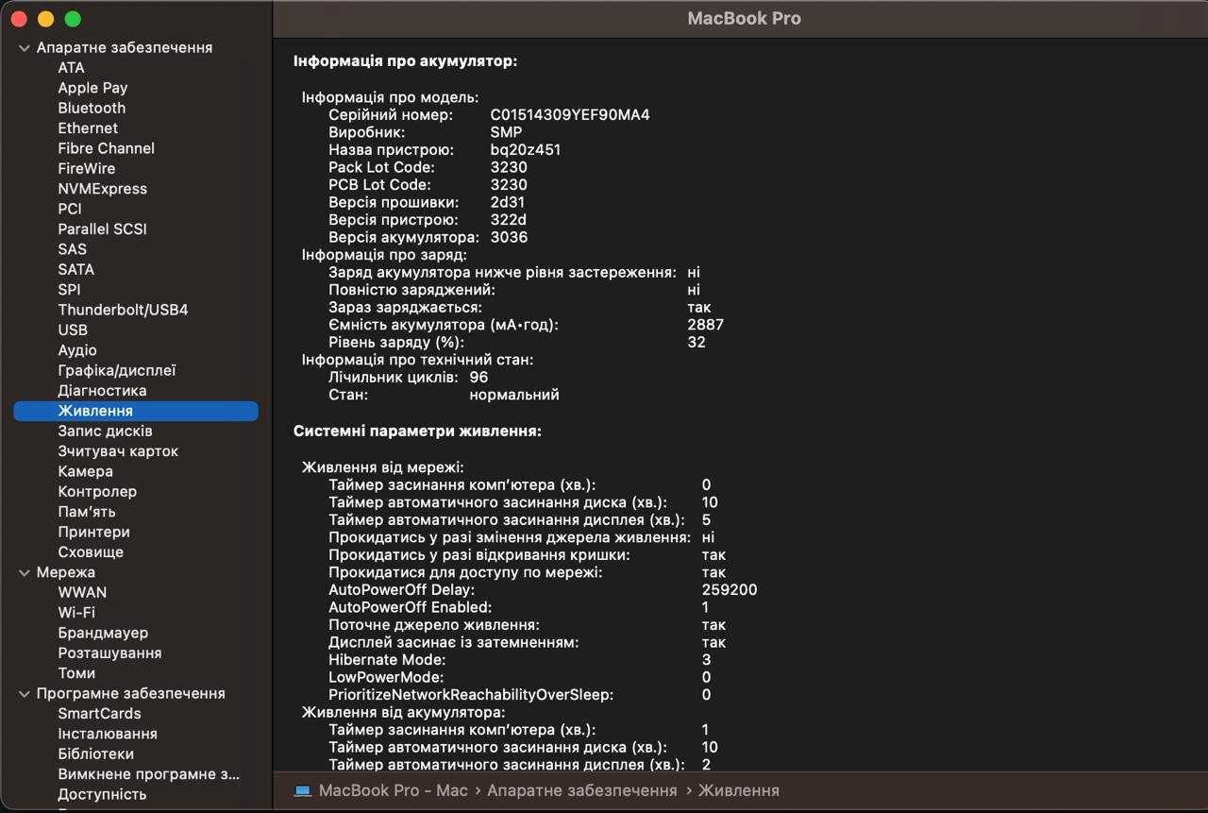Collapse the Апаратне забезпечення section
Viewport: 1208px width, 813px height.
pyautogui.click(x=25, y=47)
